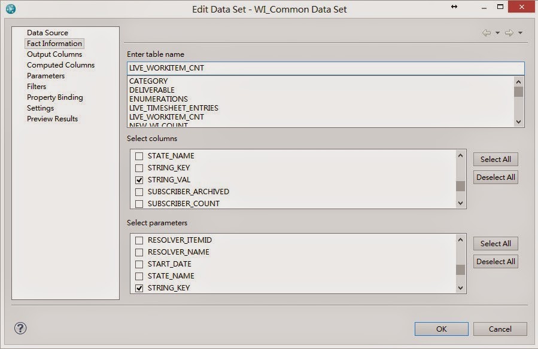This screenshot has width=538, height=349.
Task: Click Select All for the columns list
Action: [495, 159]
